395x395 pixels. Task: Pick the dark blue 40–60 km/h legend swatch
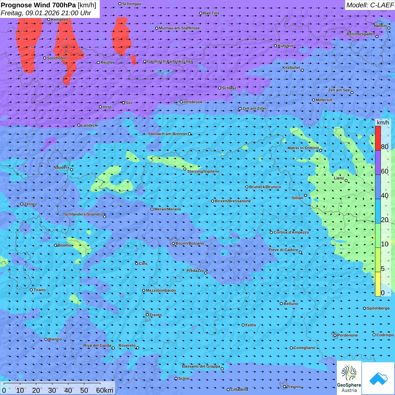point(378,187)
